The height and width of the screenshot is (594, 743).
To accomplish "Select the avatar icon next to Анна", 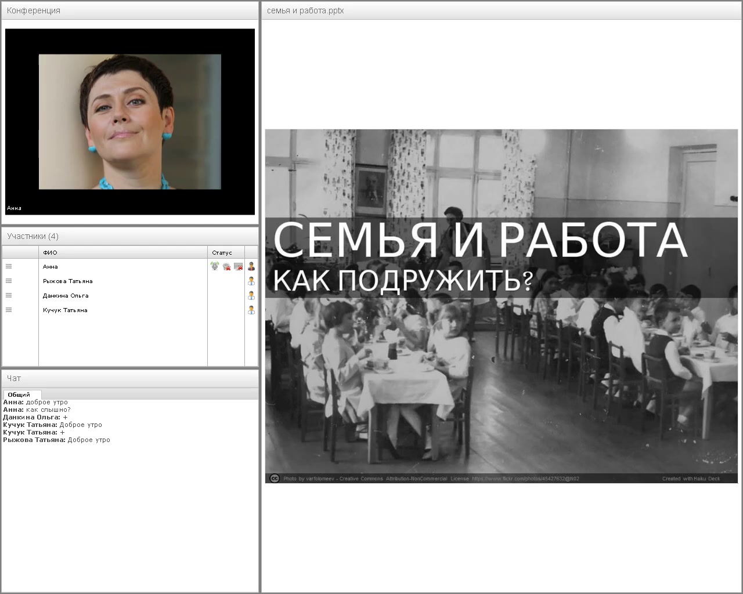I will pyautogui.click(x=251, y=266).
